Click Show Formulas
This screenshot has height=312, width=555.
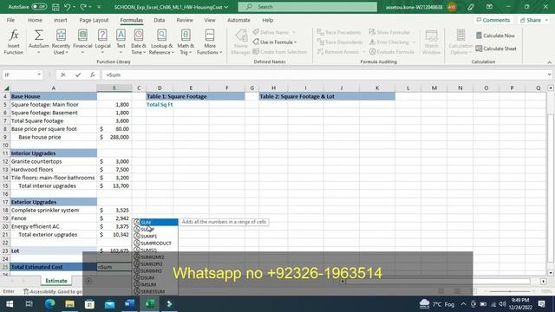pyautogui.click(x=389, y=32)
